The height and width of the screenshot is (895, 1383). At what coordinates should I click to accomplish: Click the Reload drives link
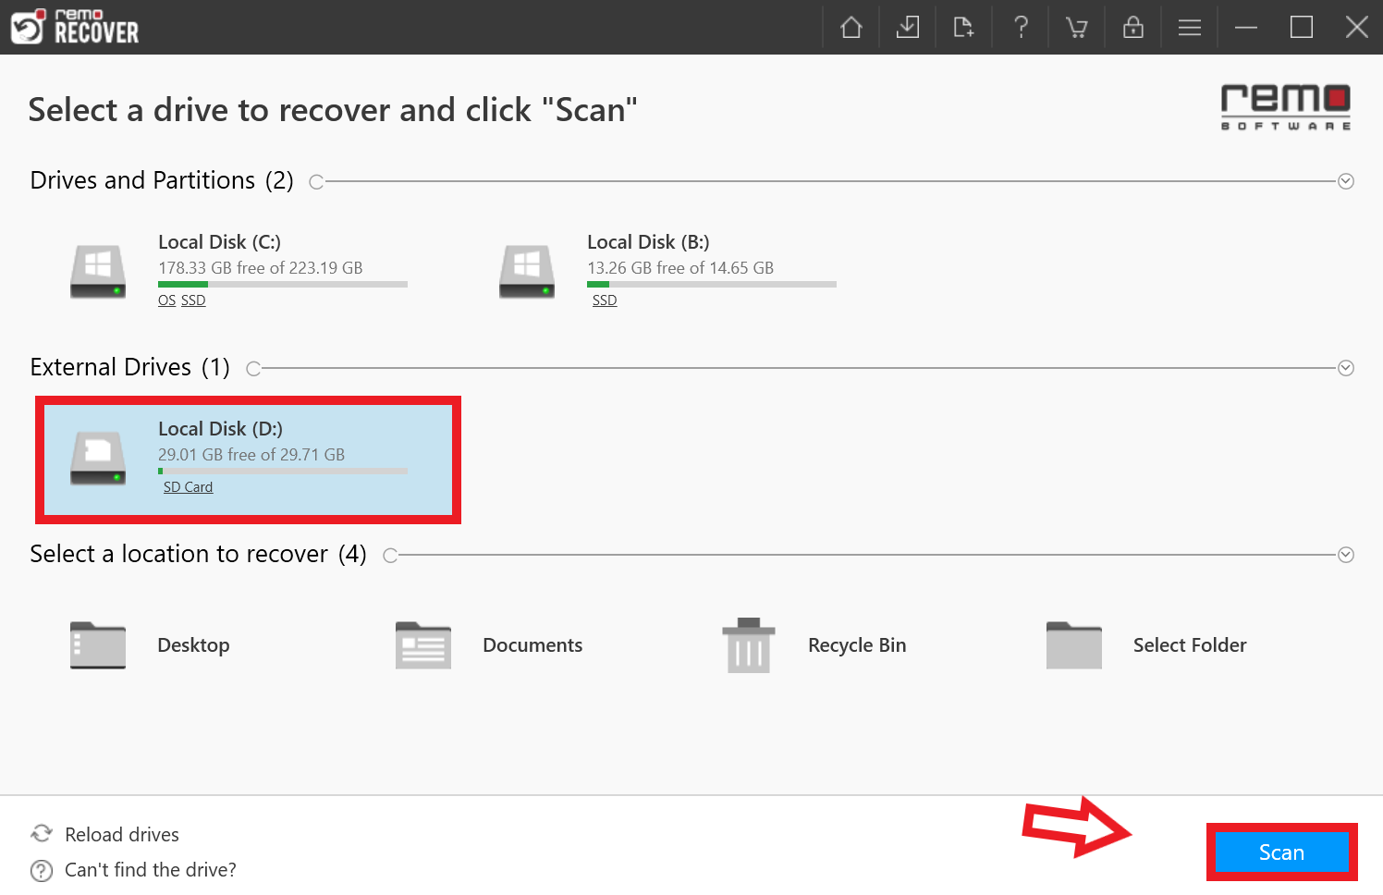[122, 835]
